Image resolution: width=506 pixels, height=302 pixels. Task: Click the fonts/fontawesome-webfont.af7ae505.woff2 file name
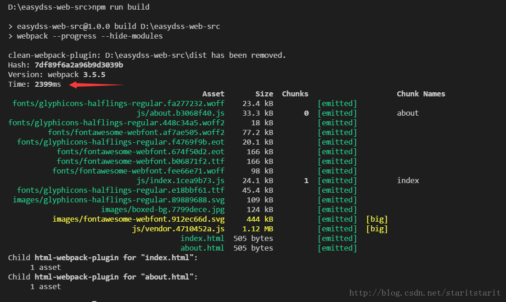(x=136, y=132)
